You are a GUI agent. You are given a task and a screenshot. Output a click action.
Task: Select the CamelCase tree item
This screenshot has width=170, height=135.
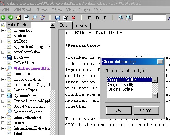pyautogui.click(x=22, y=74)
